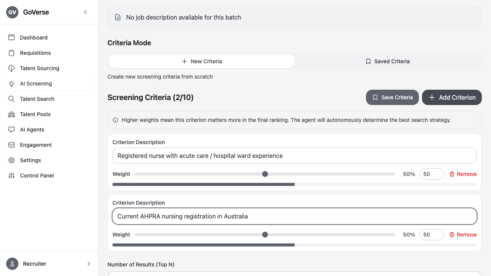Open the Talent Pools section
Image resolution: width=491 pixels, height=276 pixels.
pyautogui.click(x=49, y=114)
